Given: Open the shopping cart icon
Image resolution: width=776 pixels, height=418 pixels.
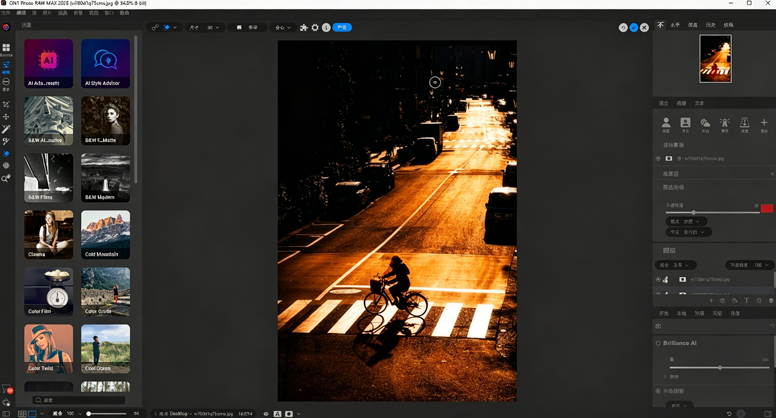Looking at the screenshot, I should 6,388.
